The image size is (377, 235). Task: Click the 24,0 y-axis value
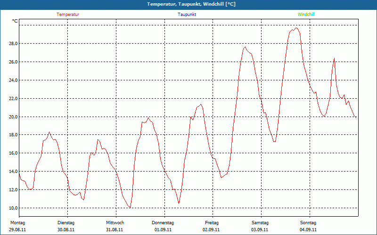point(14,80)
